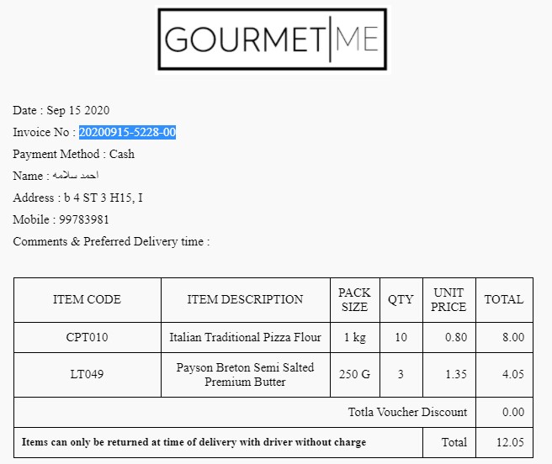Click the grand total amount 12.05
The height and width of the screenshot is (464, 552).
[x=507, y=441]
